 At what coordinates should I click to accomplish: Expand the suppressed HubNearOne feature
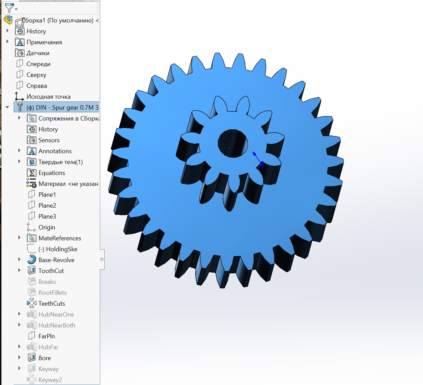click(19, 314)
